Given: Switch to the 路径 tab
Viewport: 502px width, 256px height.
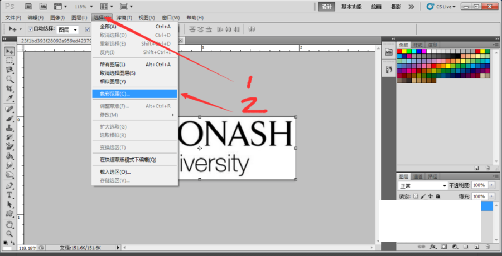Looking at the screenshot, I should click(433, 176).
